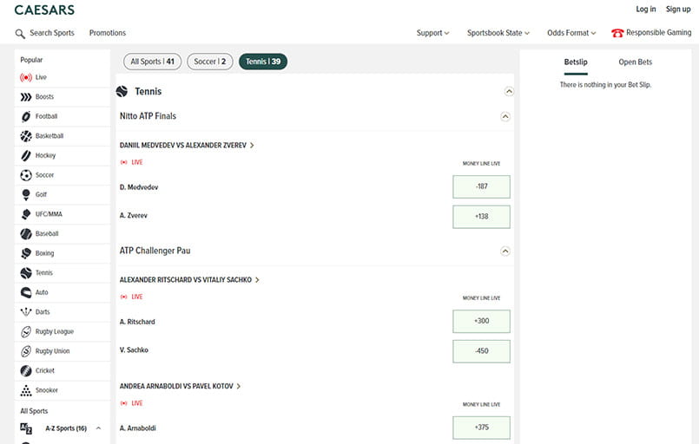
Task: Click the Golf icon
Action: 26,195
